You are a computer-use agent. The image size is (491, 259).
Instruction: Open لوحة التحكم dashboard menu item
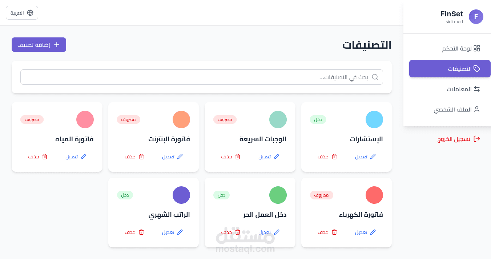tap(461, 48)
